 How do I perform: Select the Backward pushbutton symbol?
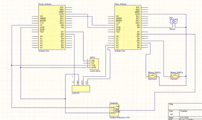tap(153, 75)
